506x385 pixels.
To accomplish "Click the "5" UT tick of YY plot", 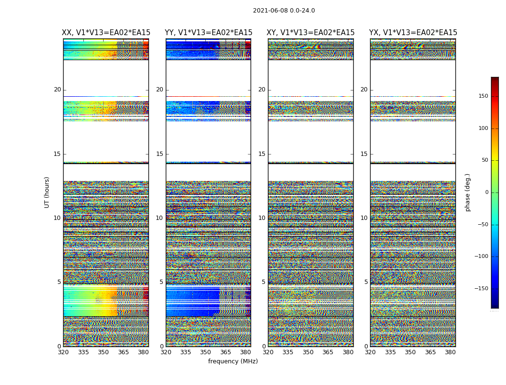I will click(x=161, y=282).
